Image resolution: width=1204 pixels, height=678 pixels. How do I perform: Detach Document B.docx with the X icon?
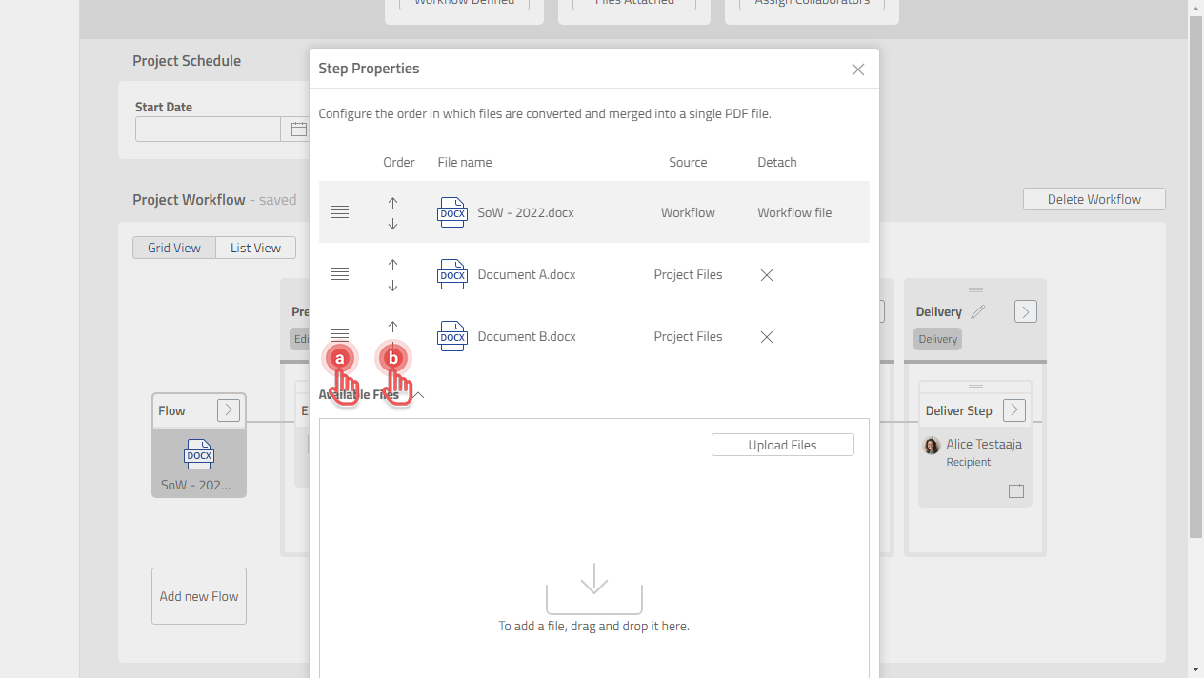pyautogui.click(x=767, y=336)
